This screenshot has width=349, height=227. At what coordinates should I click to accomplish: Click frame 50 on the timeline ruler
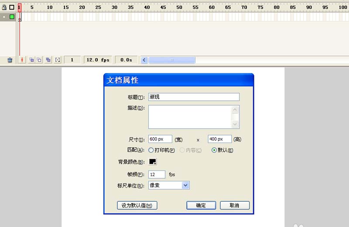(179, 7)
